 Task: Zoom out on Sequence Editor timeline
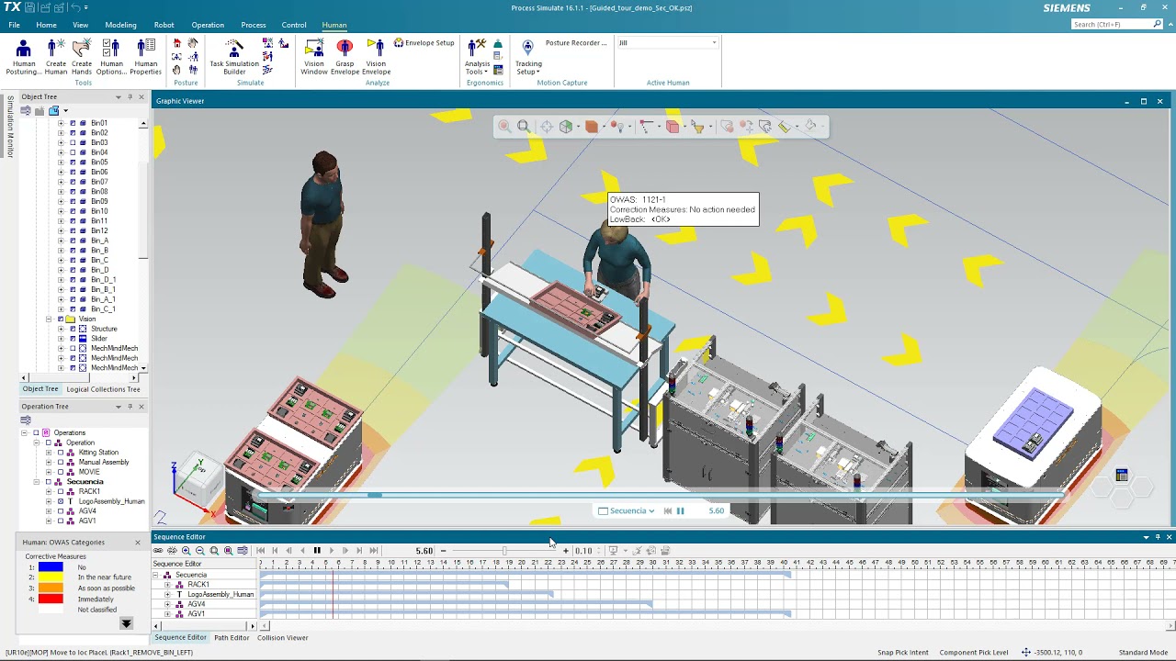pos(199,551)
